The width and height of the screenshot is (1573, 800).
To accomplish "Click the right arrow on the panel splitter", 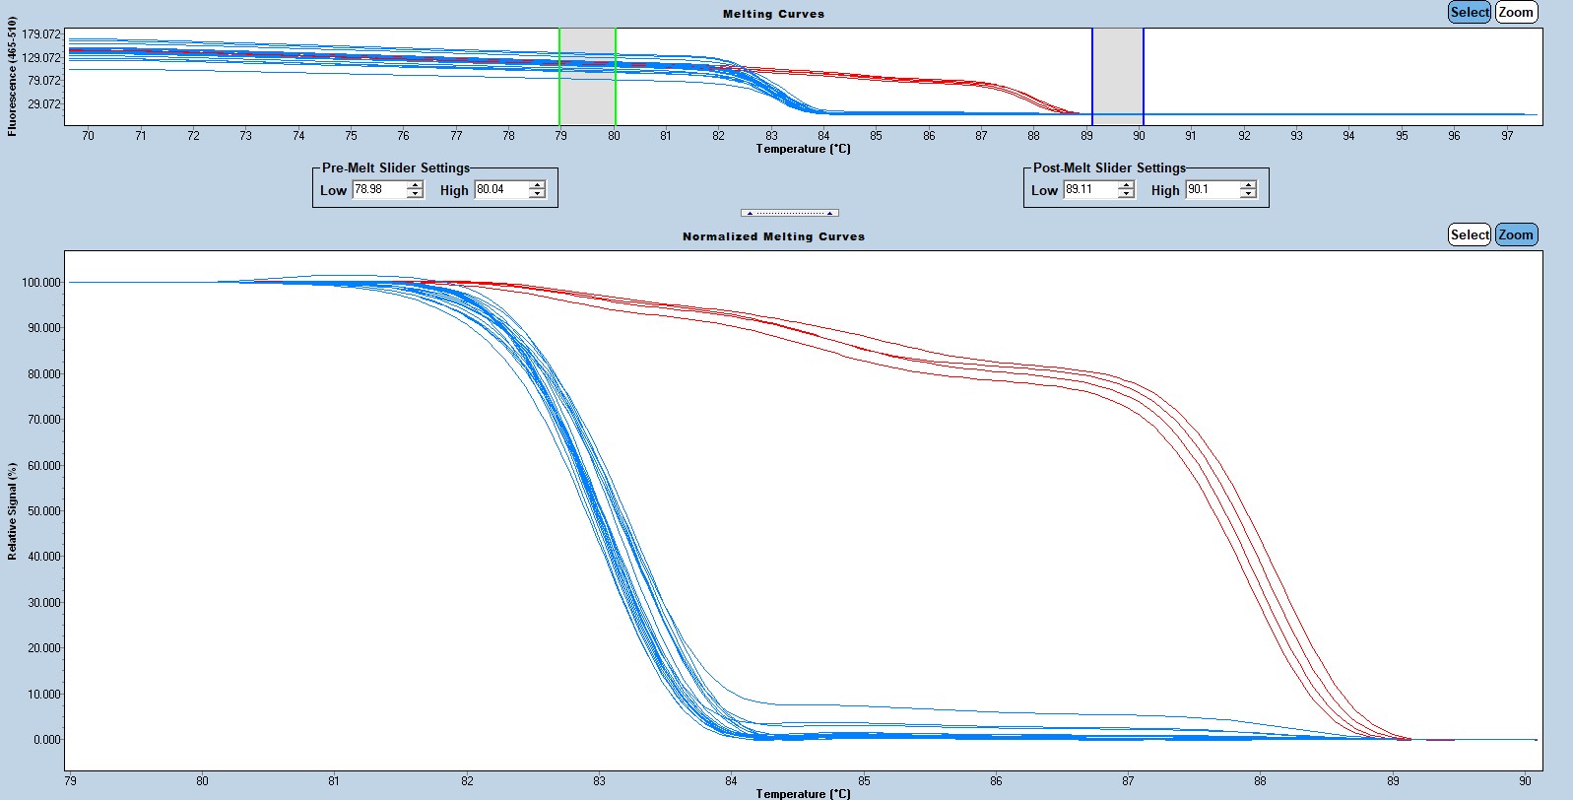I will click(829, 213).
